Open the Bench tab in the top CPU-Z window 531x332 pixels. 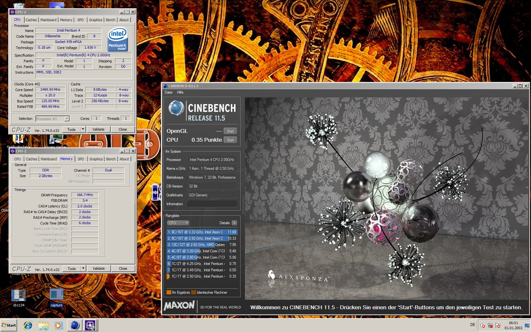coord(110,20)
